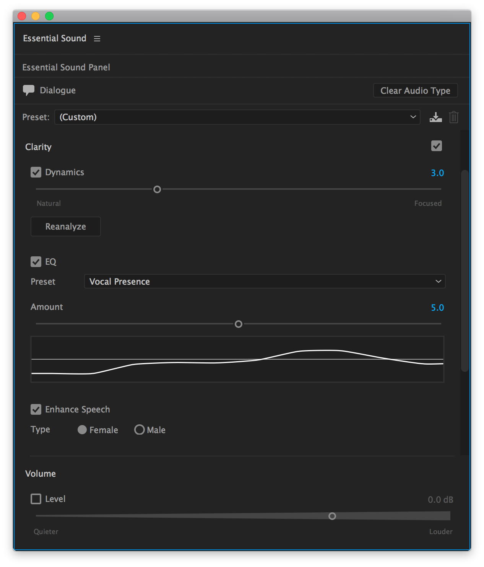Enable the Volume Level checkbox
The image size is (484, 567).
[x=36, y=499]
